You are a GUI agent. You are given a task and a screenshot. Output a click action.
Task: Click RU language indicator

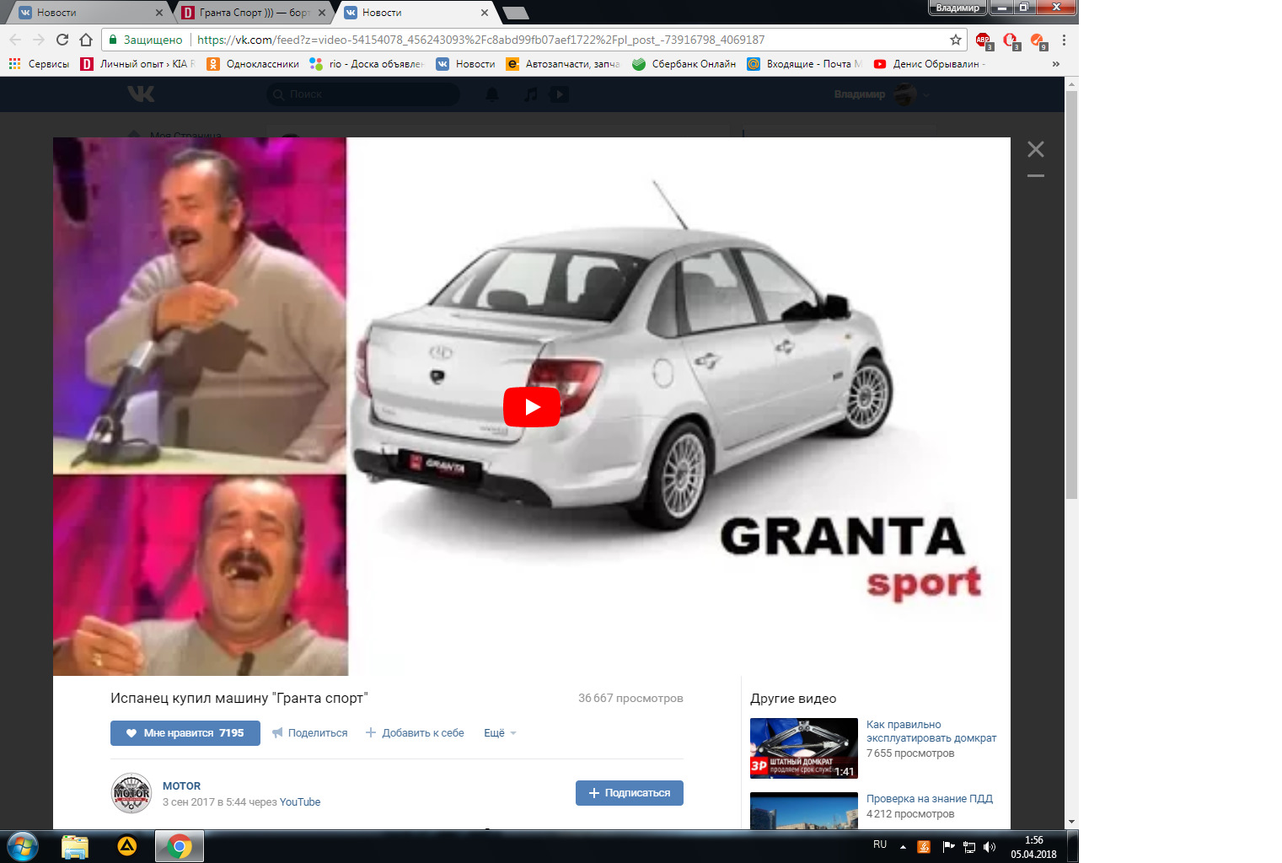[880, 844]
